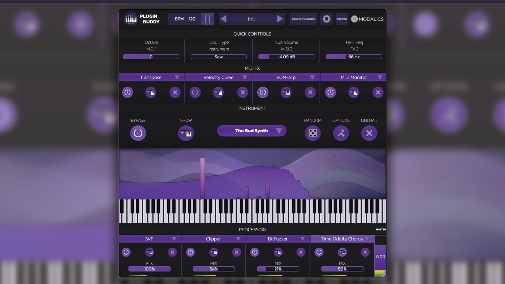Remove the SVF processing effect
Viewport: 505px width, 284px height.
[x=172, y=252]
